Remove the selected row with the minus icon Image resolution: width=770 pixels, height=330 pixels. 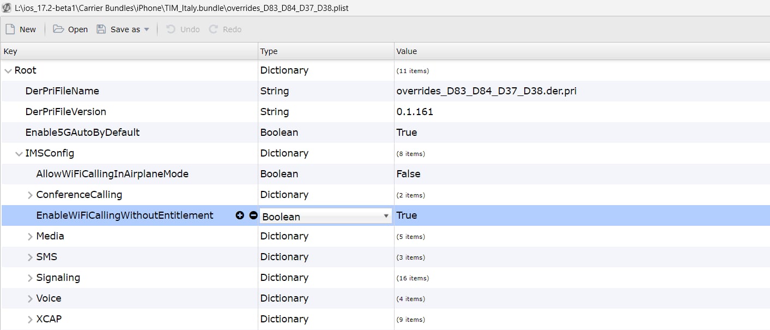(x=253, y=215)
